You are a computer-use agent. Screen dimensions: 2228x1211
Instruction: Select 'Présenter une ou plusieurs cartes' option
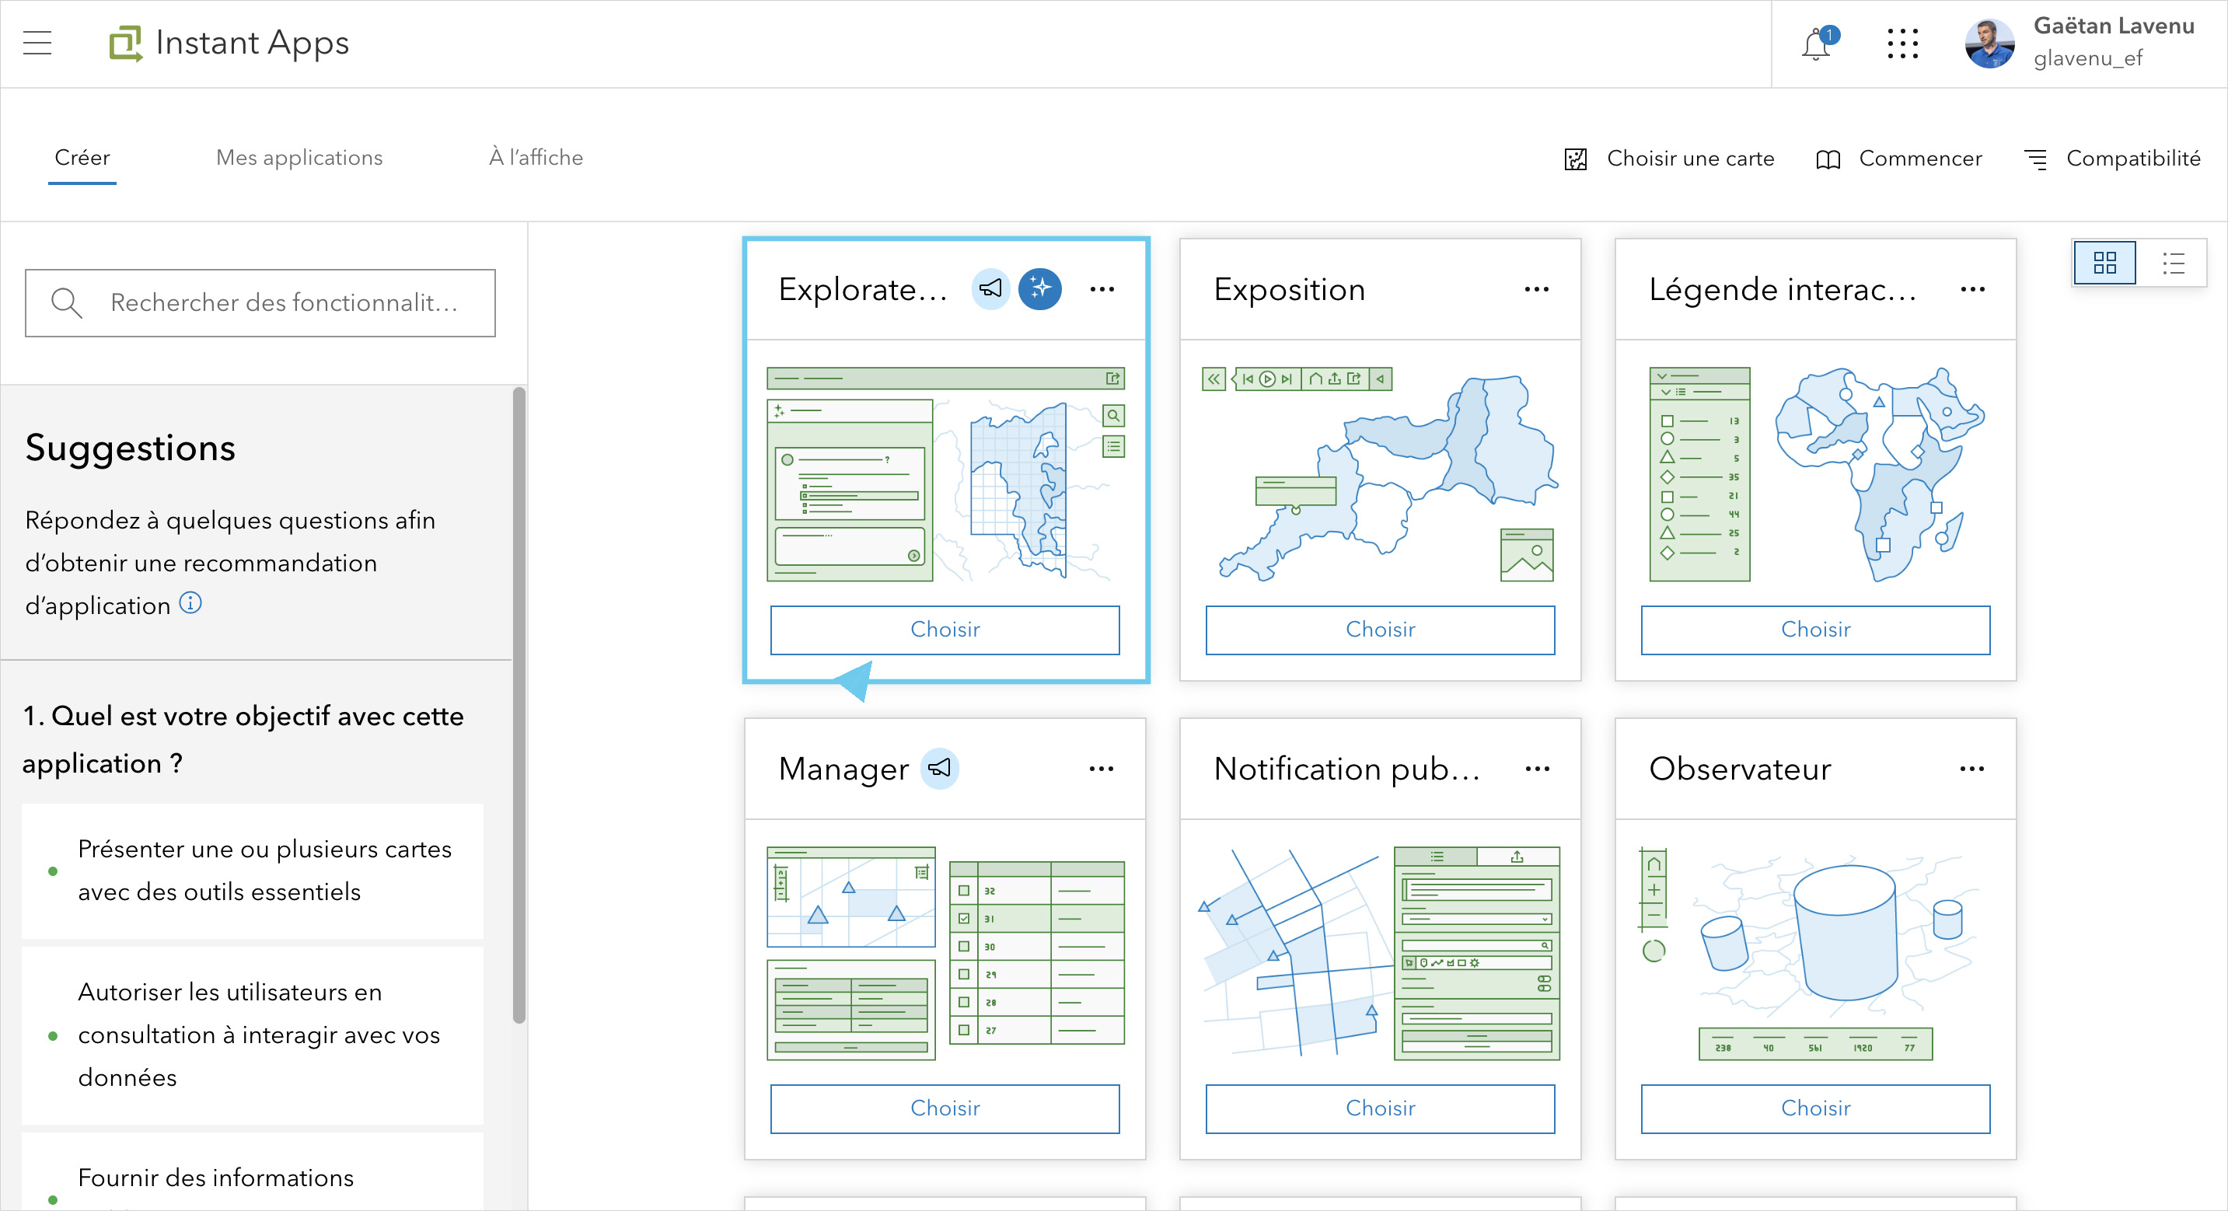[253, 871]
